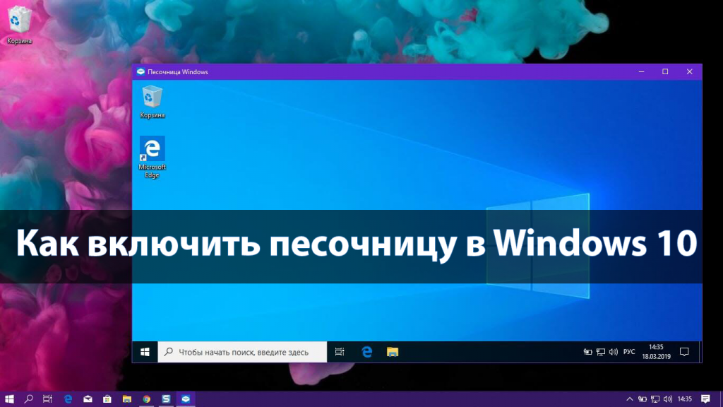The image size is (723, 407).
Task: Click the sandbox taskbar search field
Action: (244, 351)
